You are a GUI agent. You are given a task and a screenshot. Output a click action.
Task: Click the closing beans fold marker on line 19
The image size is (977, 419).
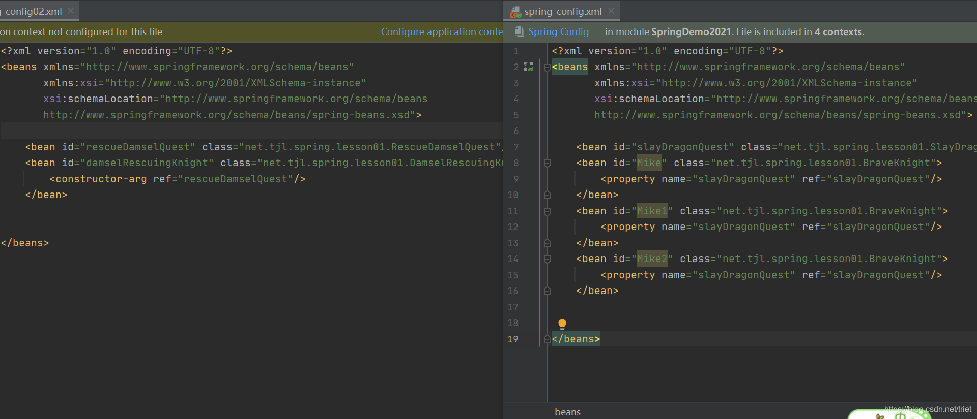548,339
